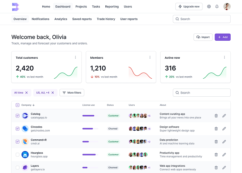Check the Hourglass company checkbox
This screenshot has width=242, height=173.
pos(17,155)
